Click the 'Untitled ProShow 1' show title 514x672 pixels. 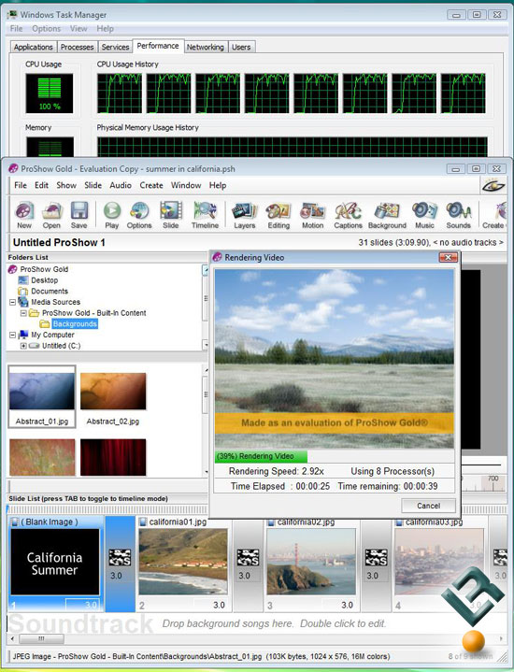[59, 243]
